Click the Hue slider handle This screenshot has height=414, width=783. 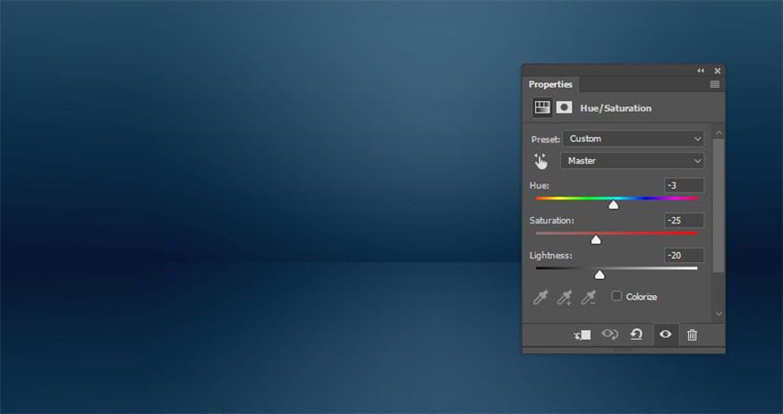pyautogui.click(x=613, y=205)
